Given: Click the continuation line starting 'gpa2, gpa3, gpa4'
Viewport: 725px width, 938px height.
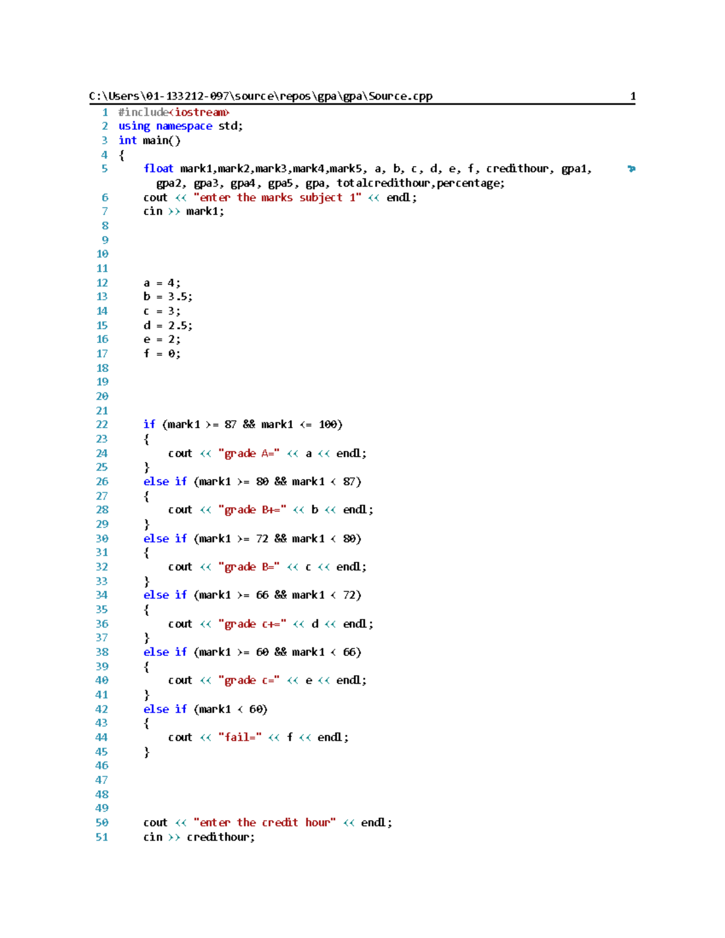Looking at the screenshot, I should pyautogui.click(x=330, y=183).
